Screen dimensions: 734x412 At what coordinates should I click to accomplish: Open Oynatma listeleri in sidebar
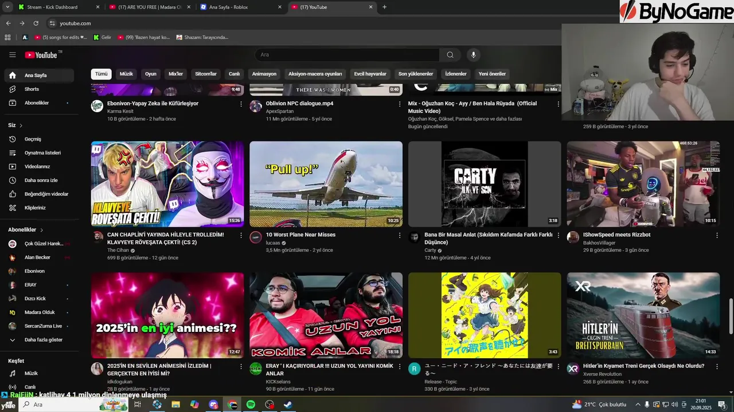click(39, 153)
